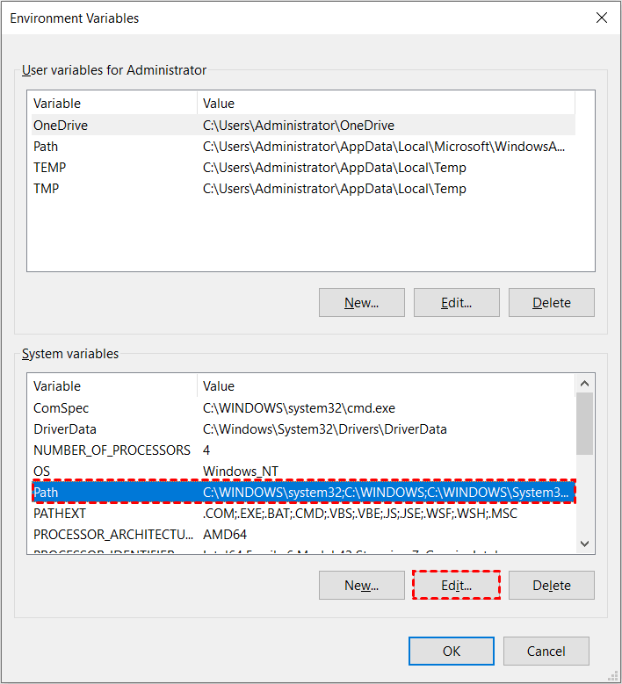Click New under System variables

(x=361, y=585)
